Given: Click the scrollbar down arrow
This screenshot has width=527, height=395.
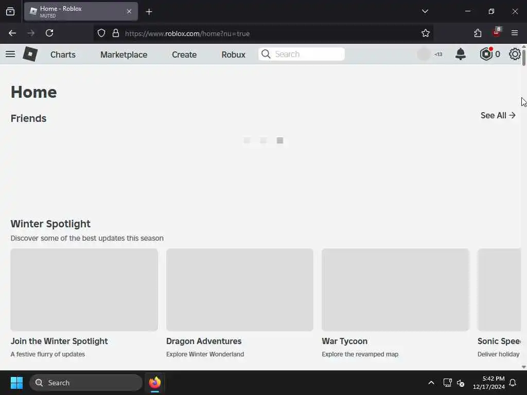Looking at the screenshot, I should coord(523,367).
